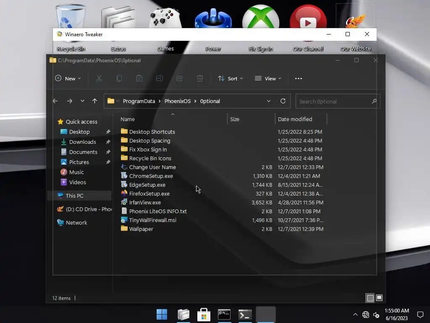The width and height of the screenshot is (430, 323).
Task: Click the Delete trash icon
Action: click(x=199, y=79)
